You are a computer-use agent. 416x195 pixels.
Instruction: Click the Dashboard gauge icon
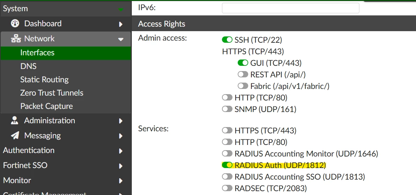pyautogui.click(x=15, y=23)
